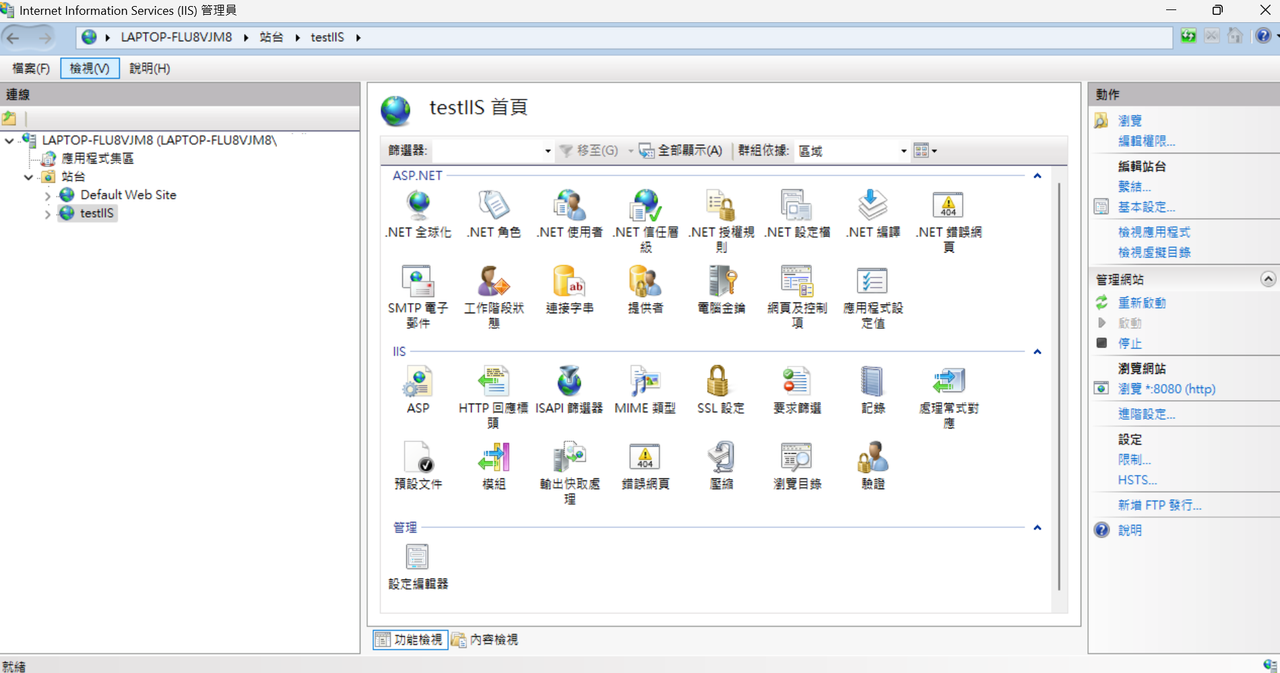Viewport: 1280px width, 673px height.
Task: Expand the Default Web Site tree node
Action: click(47, 196)
